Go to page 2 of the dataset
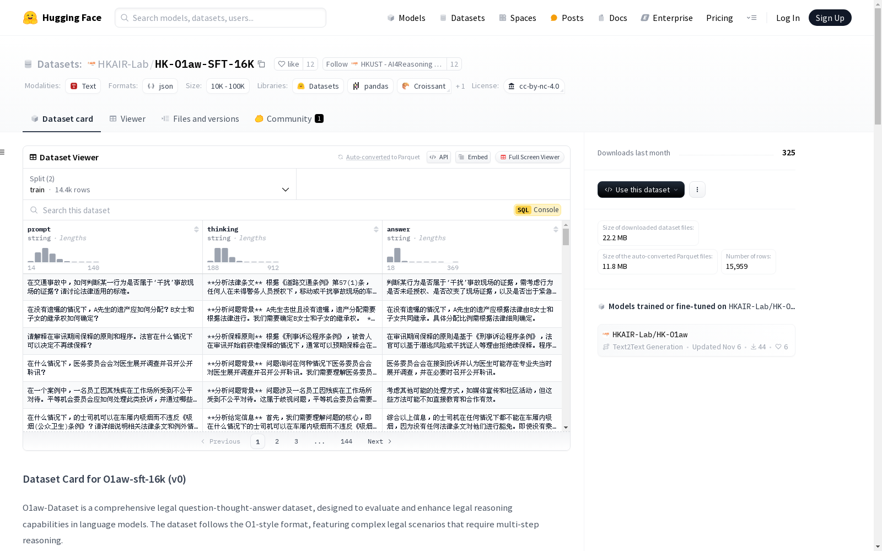This screenshot has width=882, height=551. (x=277, y=441)
